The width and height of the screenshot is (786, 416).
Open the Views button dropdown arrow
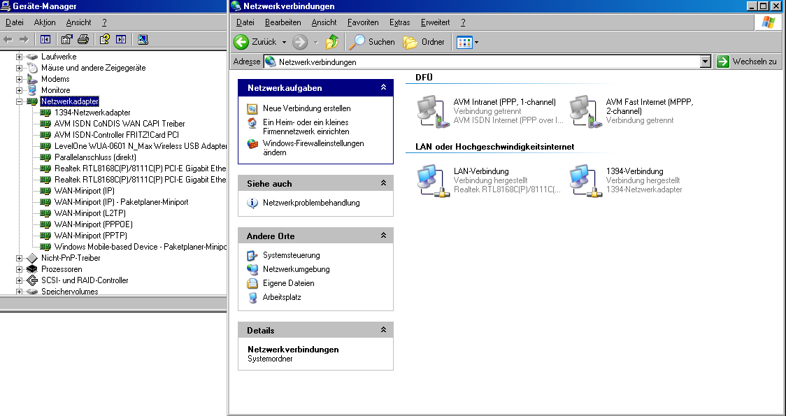(x=476, y=42)
